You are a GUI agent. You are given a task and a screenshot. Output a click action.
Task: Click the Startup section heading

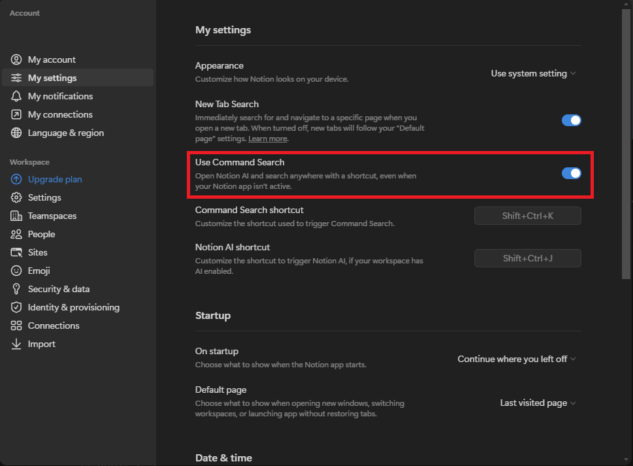tap(213, 316)
